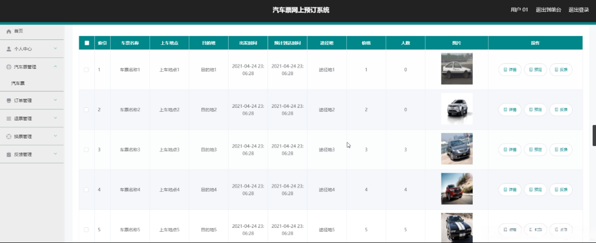Expand the 个人中心 chevron
The width and height of the screenshot is (596, 243).
56,48
